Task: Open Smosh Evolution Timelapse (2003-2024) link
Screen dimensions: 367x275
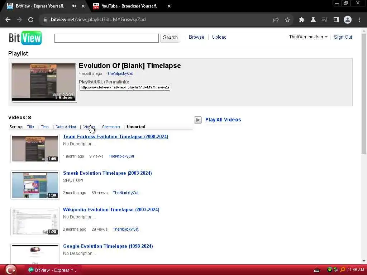Action: 108,173
